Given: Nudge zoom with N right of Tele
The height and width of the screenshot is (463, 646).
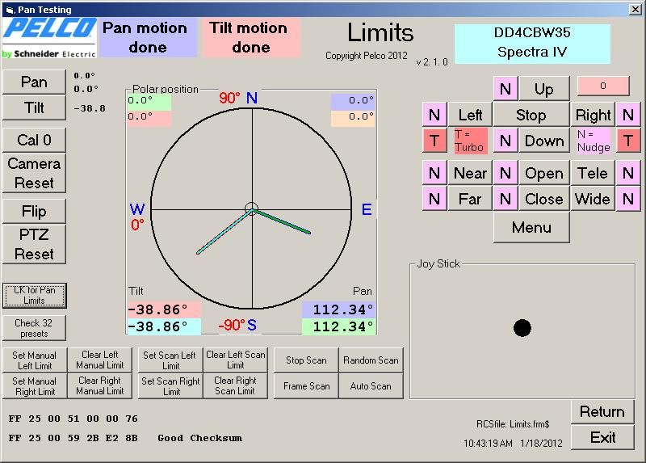Looking at the screenshot, I should (628, 173).
